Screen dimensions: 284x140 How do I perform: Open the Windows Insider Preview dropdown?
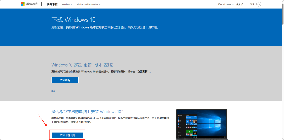88,4
